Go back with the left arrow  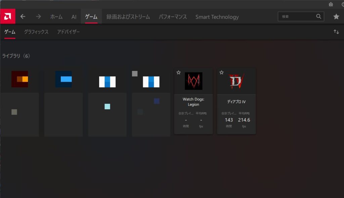click(23, 16)
